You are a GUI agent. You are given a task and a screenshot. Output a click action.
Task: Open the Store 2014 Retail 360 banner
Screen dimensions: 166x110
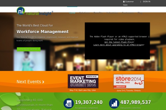click(128, 81)
